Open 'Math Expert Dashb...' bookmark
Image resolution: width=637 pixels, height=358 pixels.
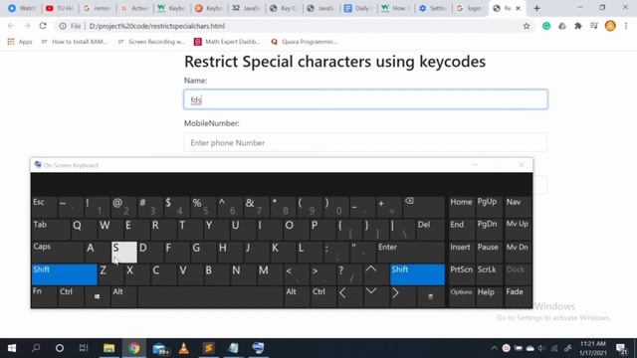click(x=227, y=42)
